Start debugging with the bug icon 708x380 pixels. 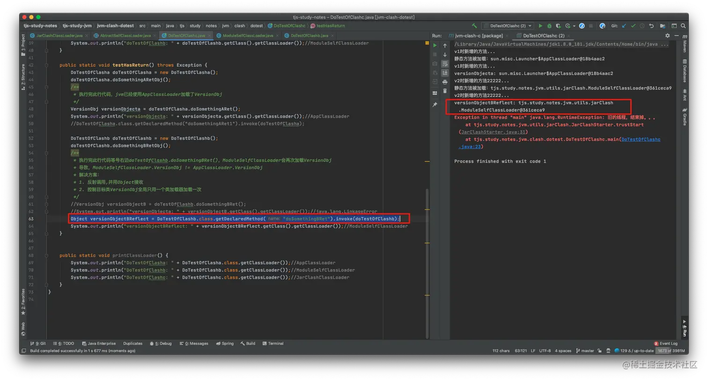point(549,26)
